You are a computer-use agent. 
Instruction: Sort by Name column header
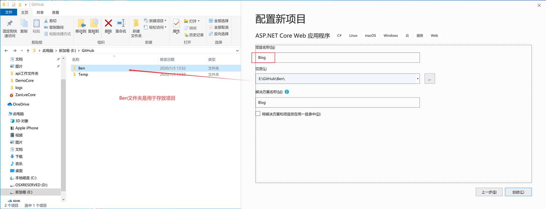click(76, 60)
